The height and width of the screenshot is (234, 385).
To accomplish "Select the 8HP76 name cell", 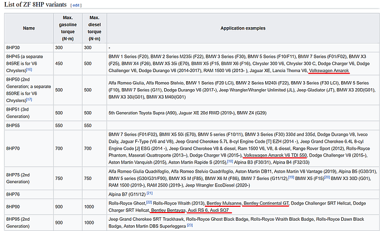I will click(x=29, y=194).
